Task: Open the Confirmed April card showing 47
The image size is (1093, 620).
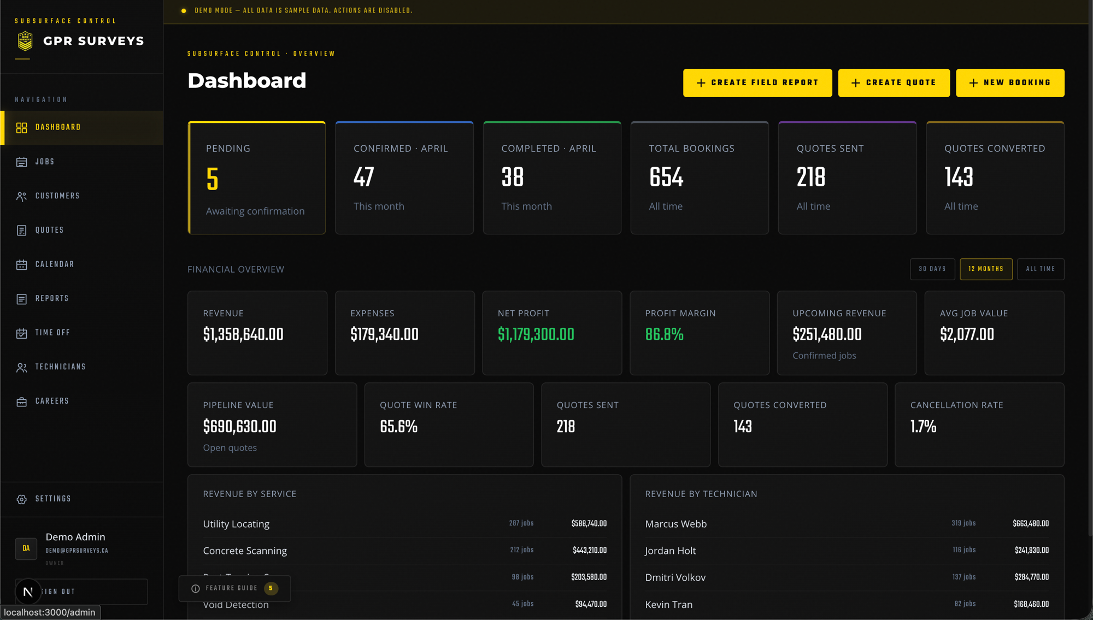Action: (x=404, y=178)
